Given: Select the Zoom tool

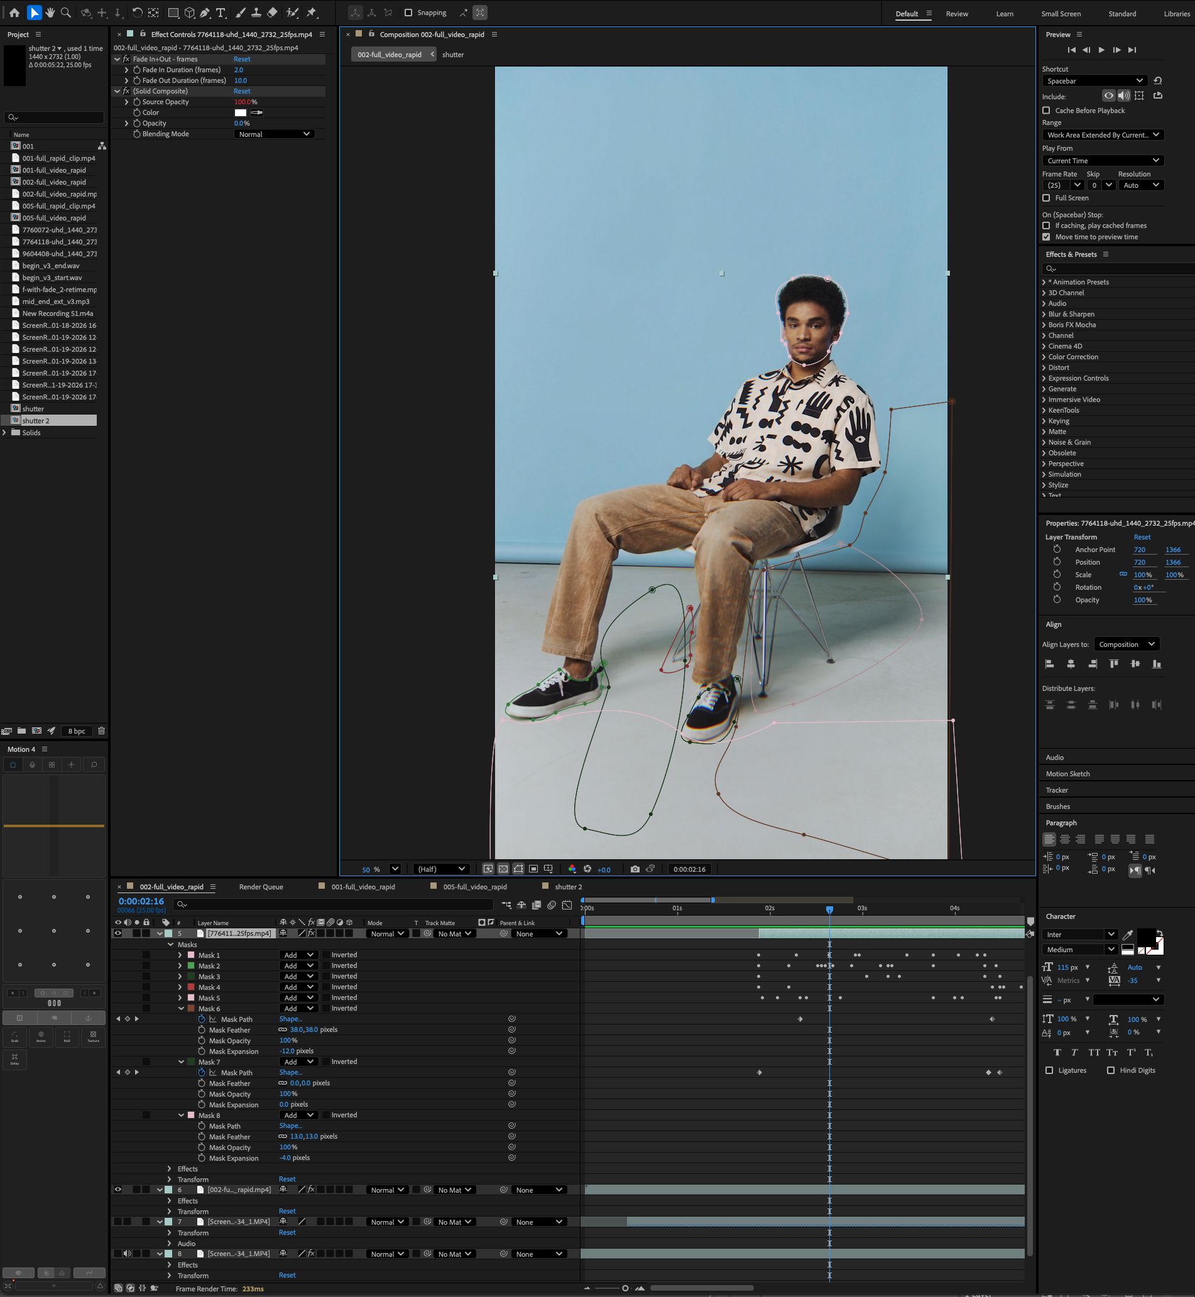Looking at the screenshot, I should point(65,13).
